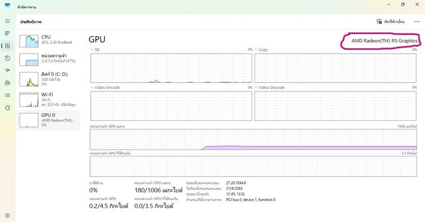Click the Video Encode usage graph
This screenshot has height=222, width=425.
click(x=171, y=106)
